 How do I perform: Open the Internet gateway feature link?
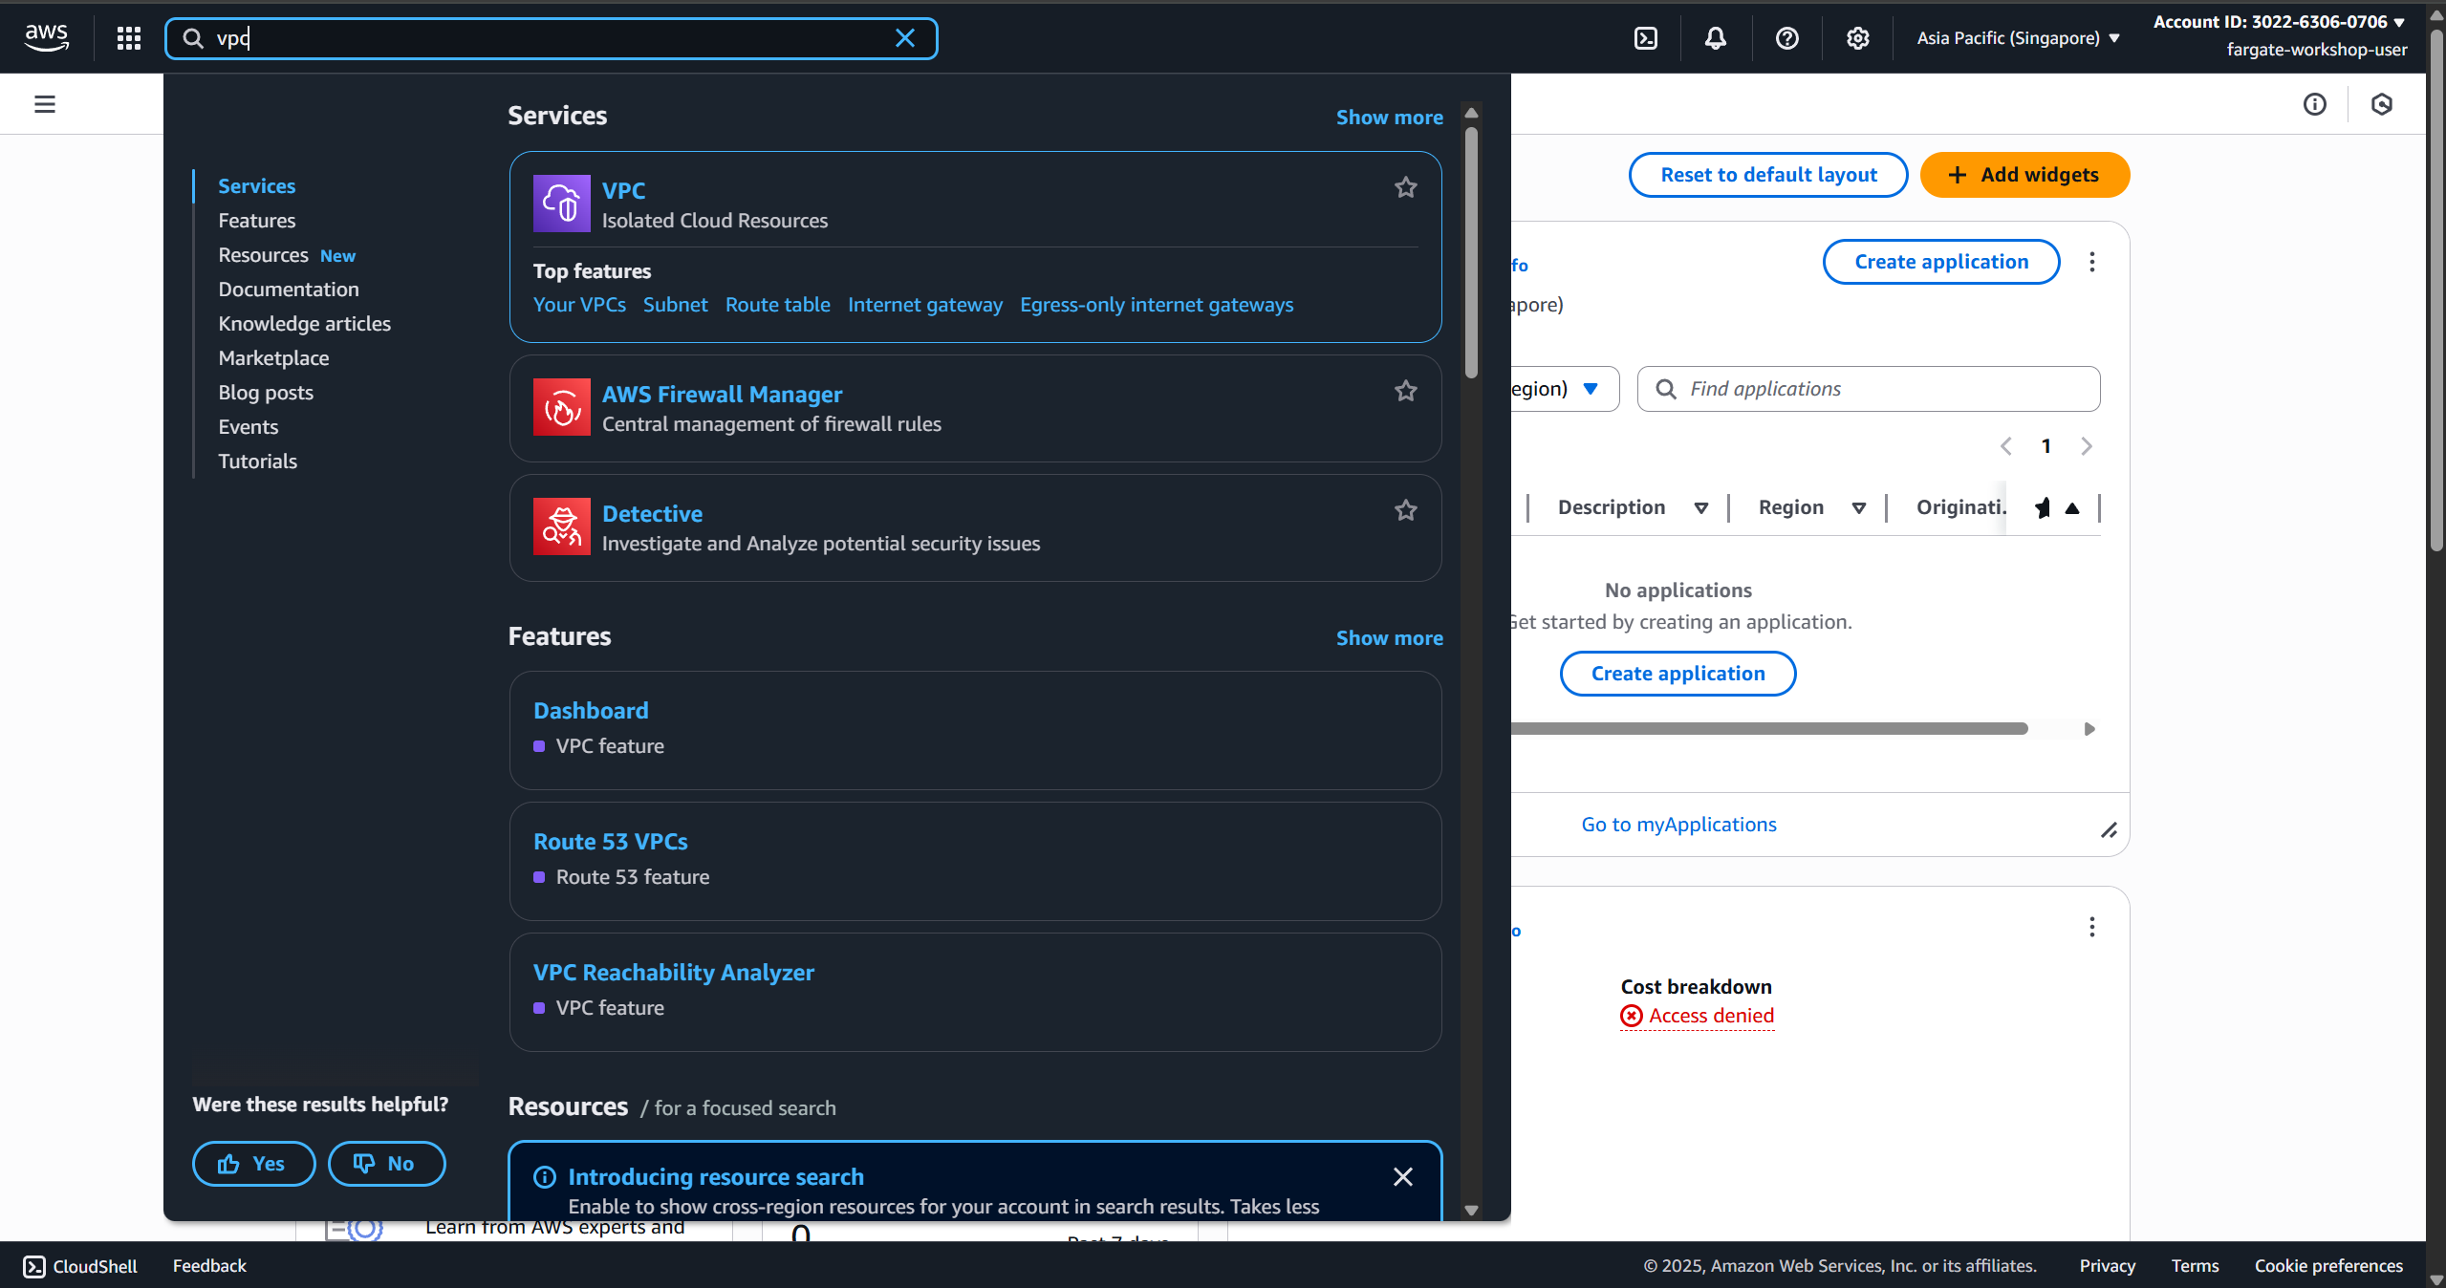(925, 305)
